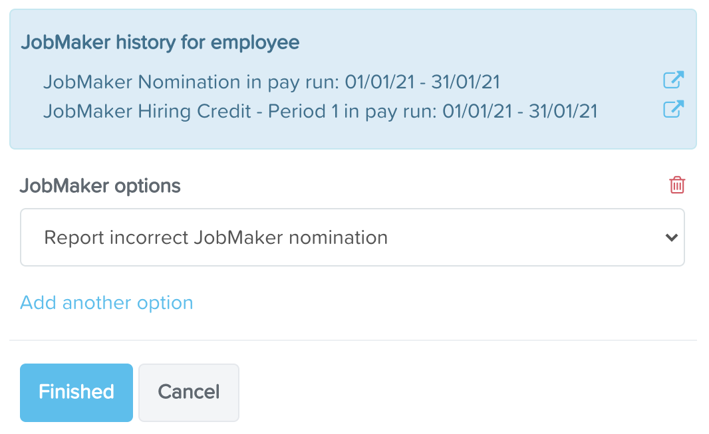Click the word employee in history heading
Screen dimensions: 709x434
point(255,43)
